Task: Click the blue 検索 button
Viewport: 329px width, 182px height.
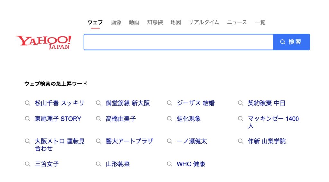Action: (x=292, y=42)
